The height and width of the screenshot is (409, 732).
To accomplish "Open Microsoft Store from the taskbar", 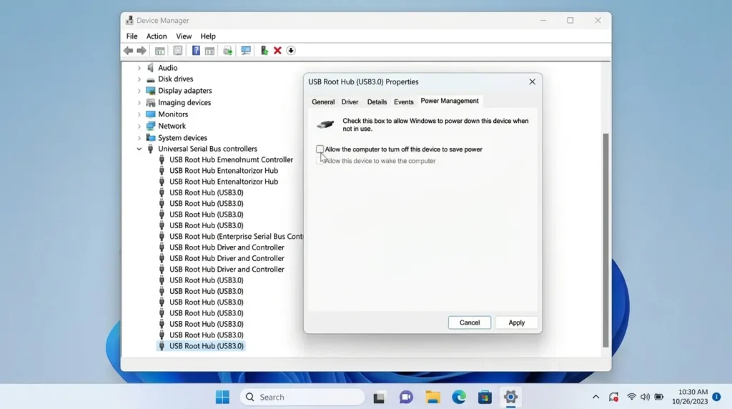I will click(485, 397).
